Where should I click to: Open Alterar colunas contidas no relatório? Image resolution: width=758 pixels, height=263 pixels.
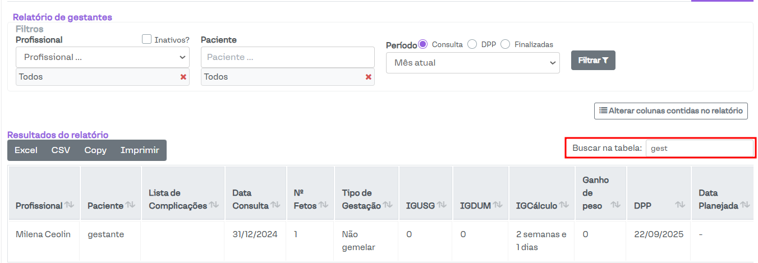click(670, 111)
